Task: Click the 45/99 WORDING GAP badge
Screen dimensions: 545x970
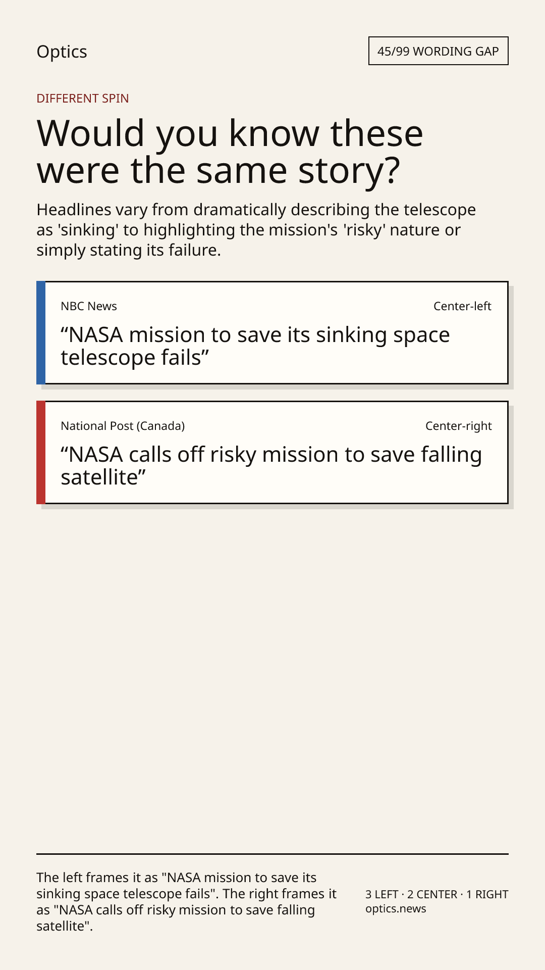Action: (438, 51)
